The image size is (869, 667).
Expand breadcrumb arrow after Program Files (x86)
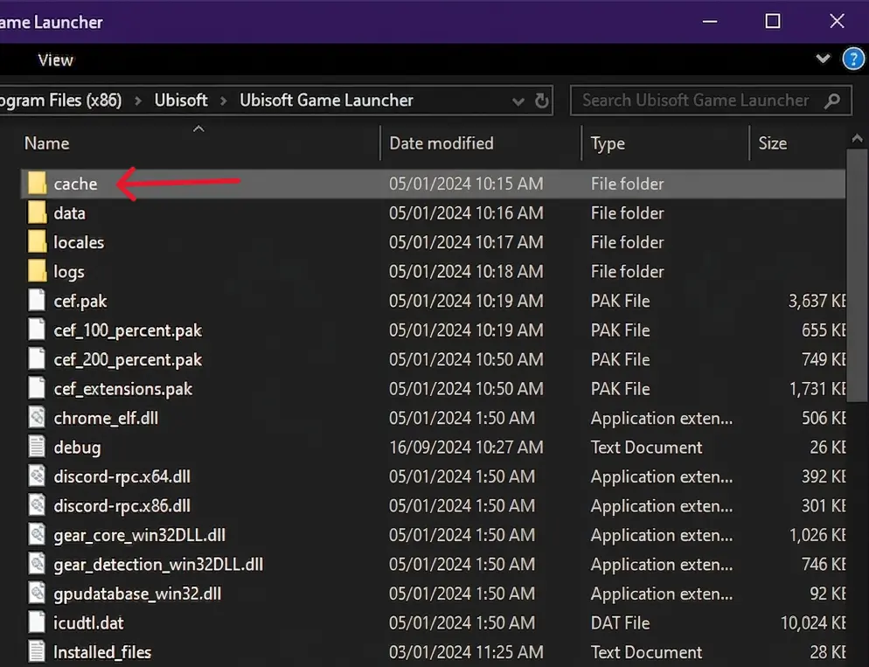(138, 101)
